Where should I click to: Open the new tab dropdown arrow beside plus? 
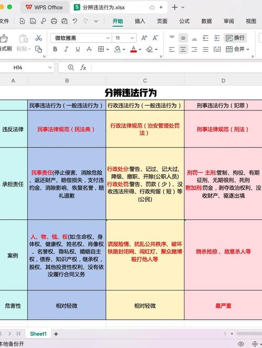(x=183, y=7)
